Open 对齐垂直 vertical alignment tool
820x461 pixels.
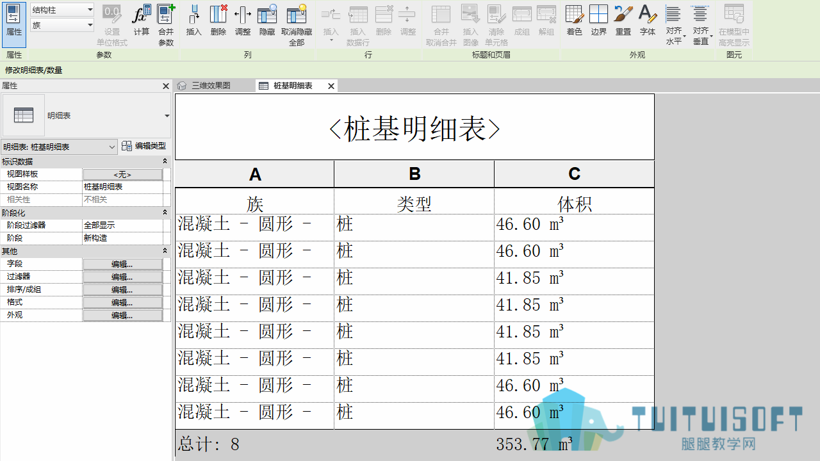click(701, 25)
